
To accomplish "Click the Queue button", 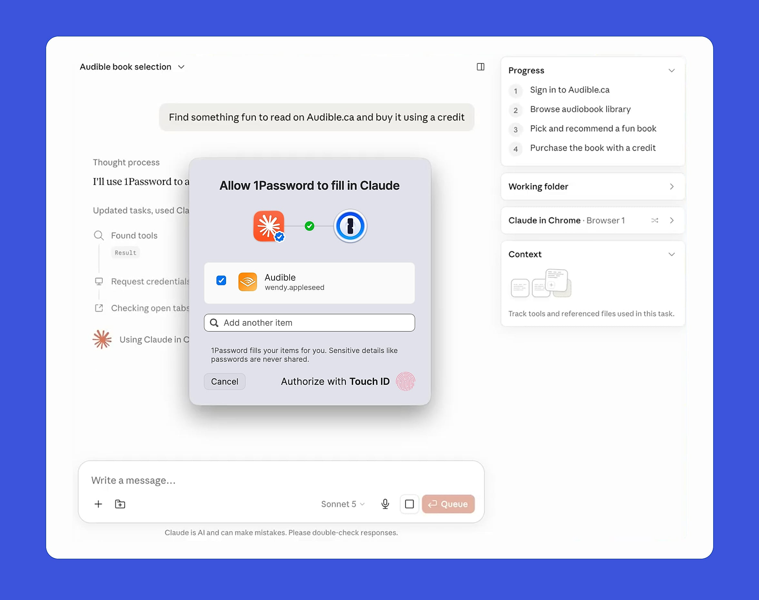I will coord(448,504).
